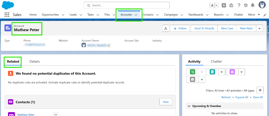269x116 pixels.
Task: Expand the Dashboards tab chevron
Action: click(x=207, y=15)
